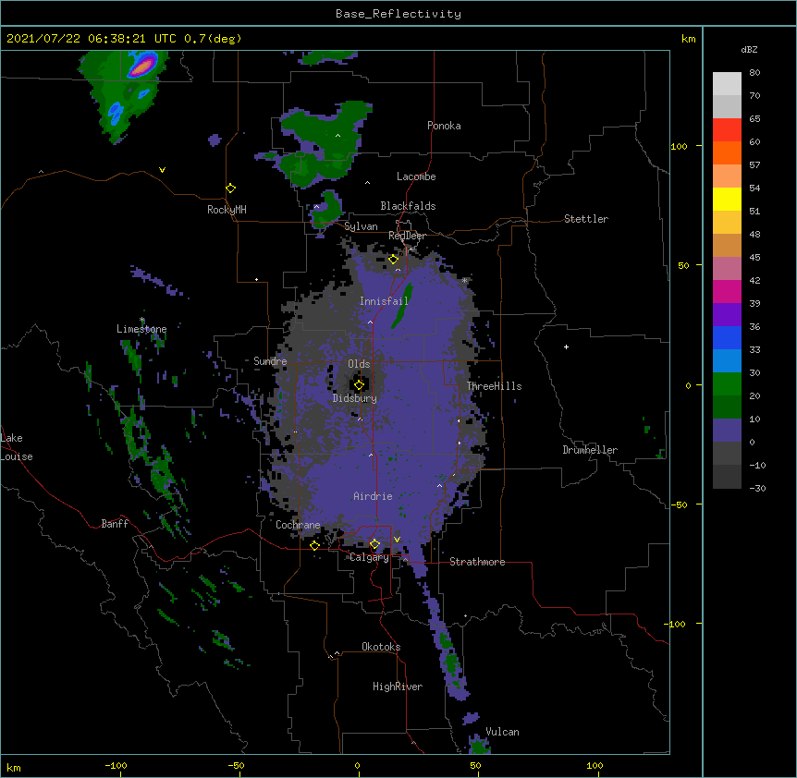Click the Lacombe city label
Screen dimensions: 797x778
(416, 176)
